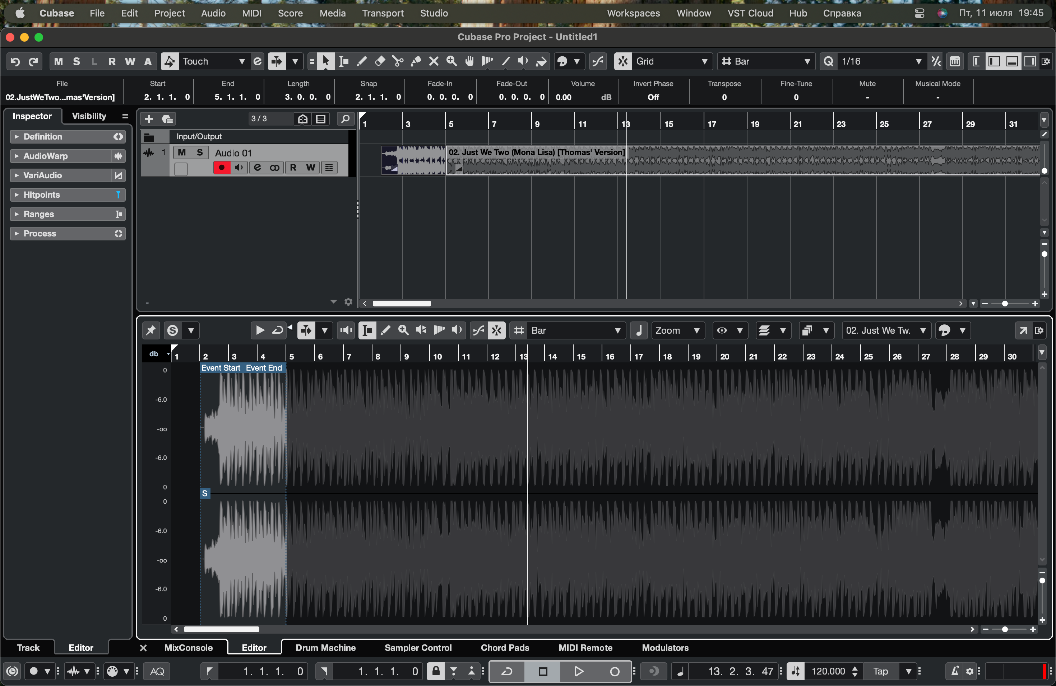The width and height of the screenshot is (1056, 686).
Task: Click the Range Selection tool in main toolbar
Action: 344,61
